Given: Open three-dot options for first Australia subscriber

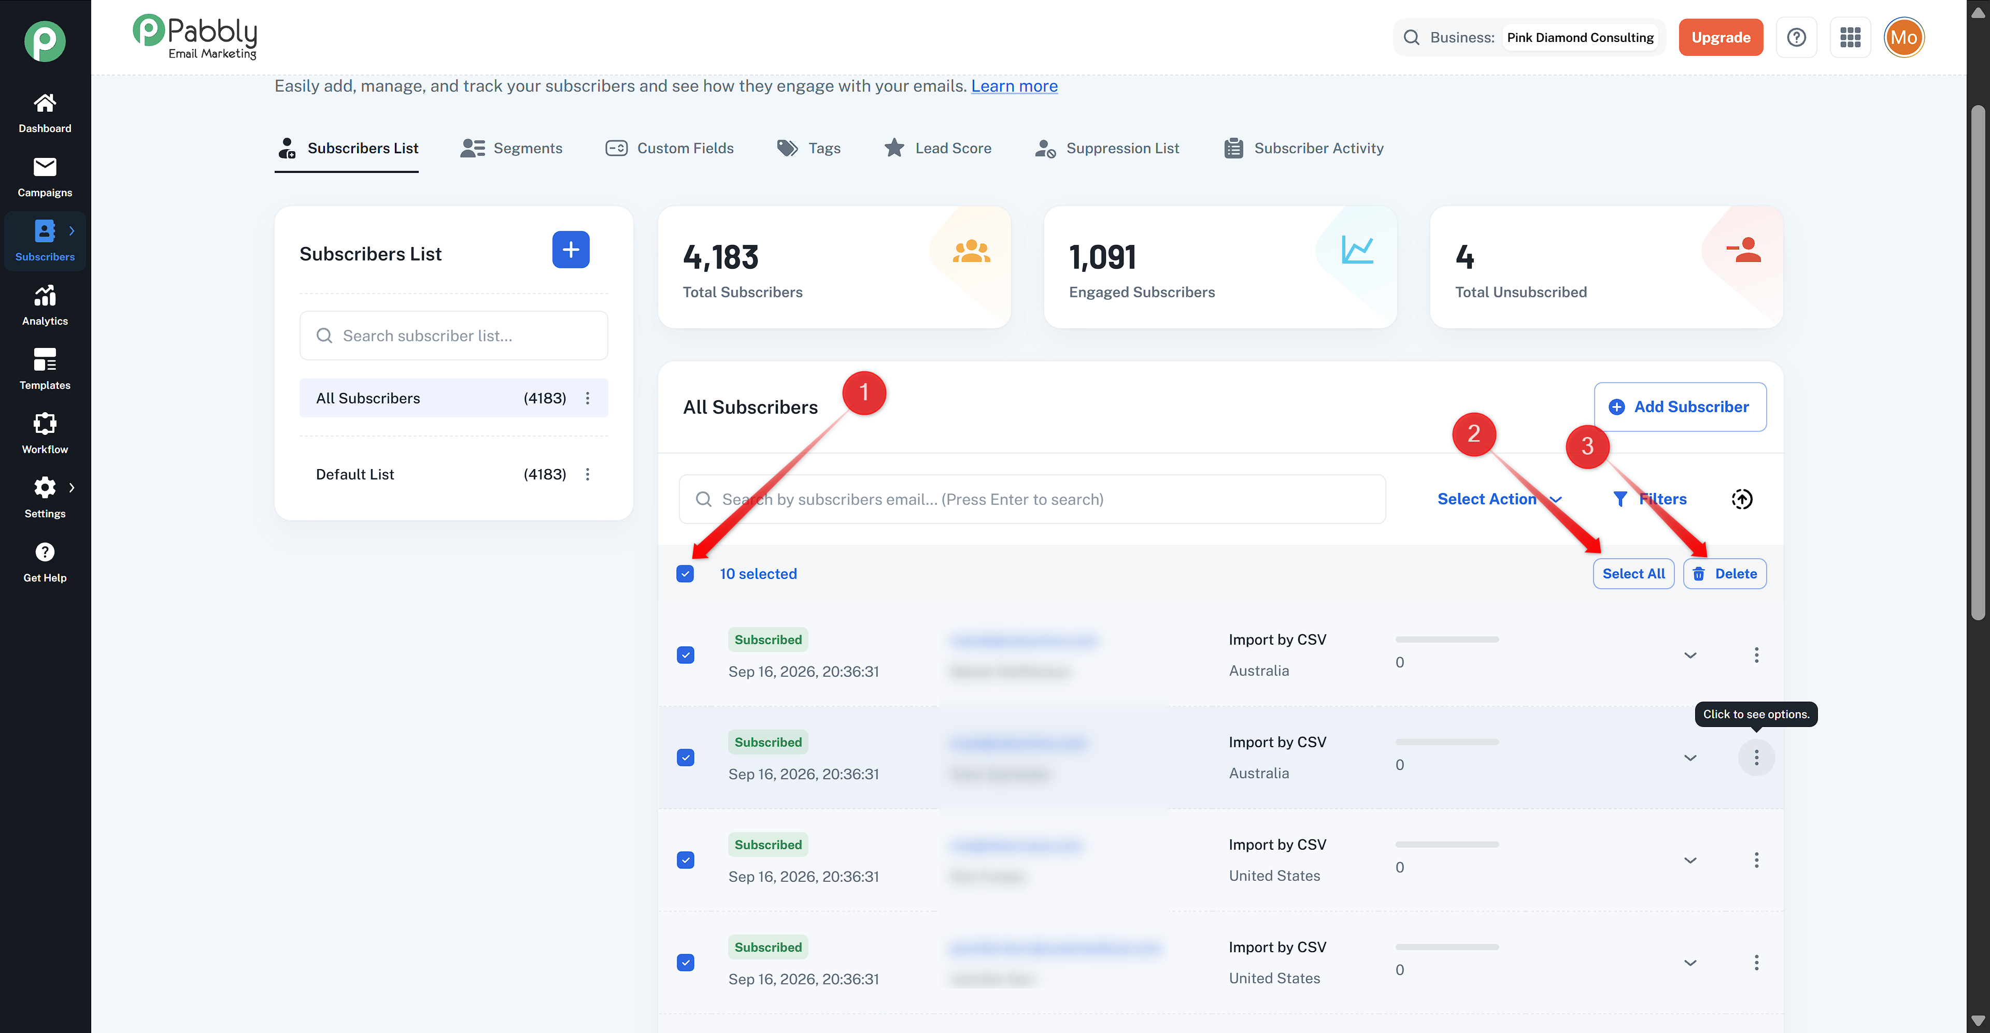Looking at the screenshot, I should click(1757, 654).
